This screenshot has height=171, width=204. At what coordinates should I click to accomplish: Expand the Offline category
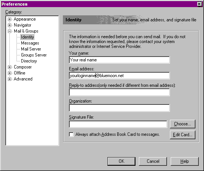9,73
